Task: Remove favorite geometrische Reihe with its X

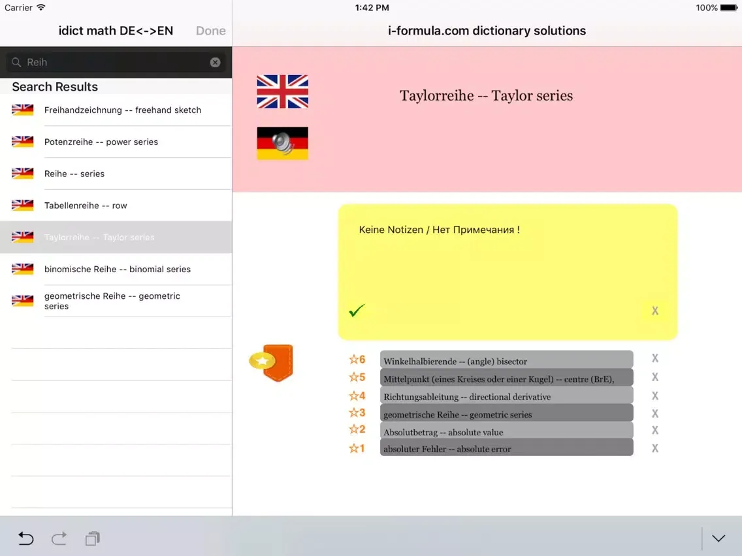Action: click(x=655, y=413)
